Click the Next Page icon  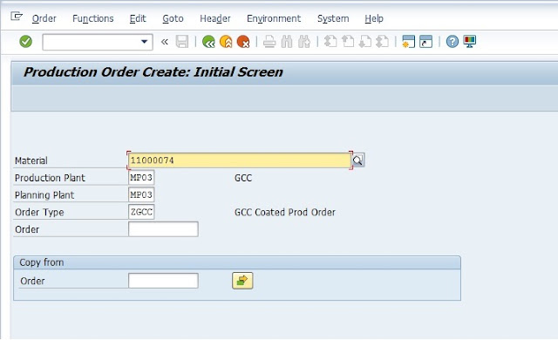click(365, 42)
